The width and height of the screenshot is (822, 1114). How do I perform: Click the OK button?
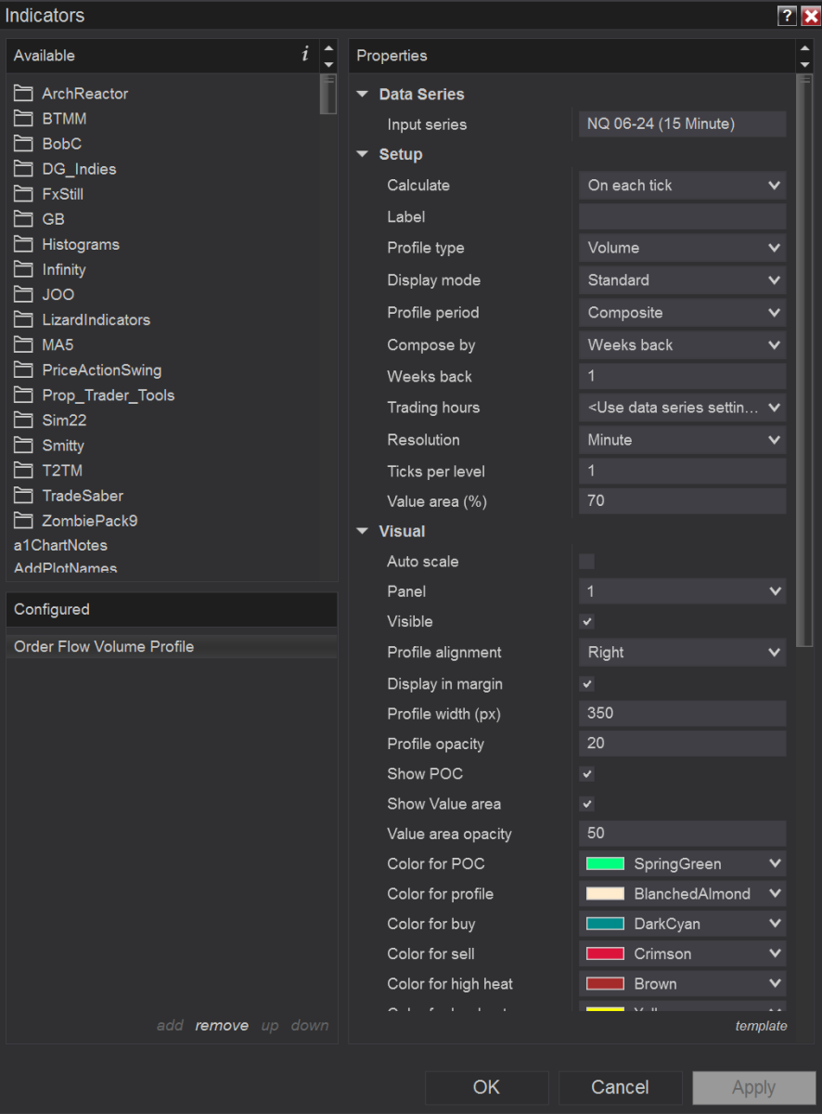tap(486, 1087)
